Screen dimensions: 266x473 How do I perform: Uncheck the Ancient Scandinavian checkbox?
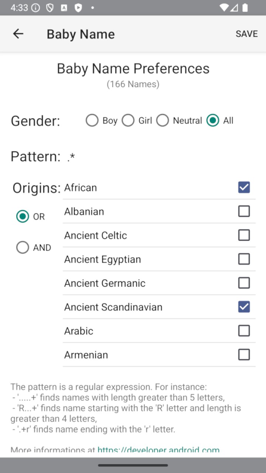(244, 307)
